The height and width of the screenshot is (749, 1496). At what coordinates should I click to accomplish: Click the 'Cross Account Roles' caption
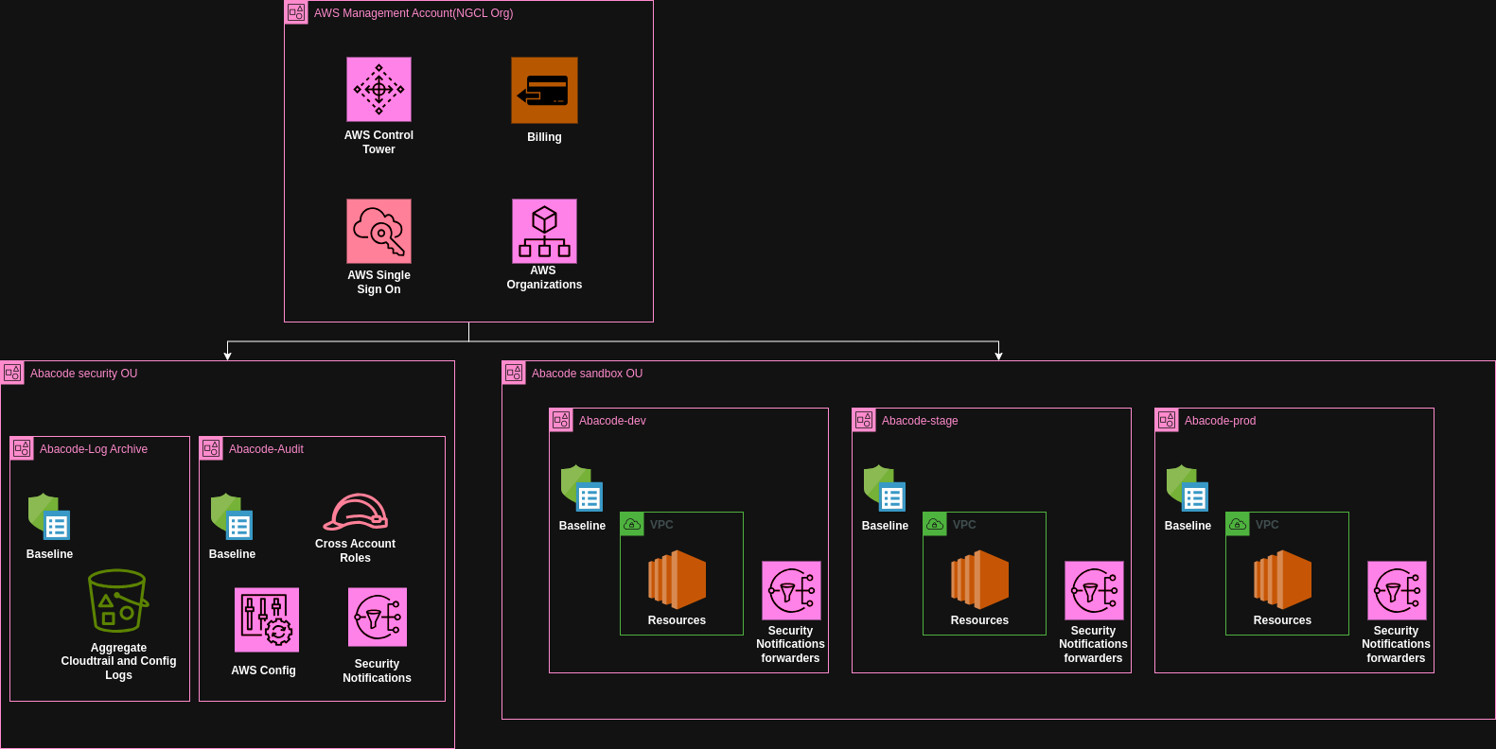[x=356, y=550]
